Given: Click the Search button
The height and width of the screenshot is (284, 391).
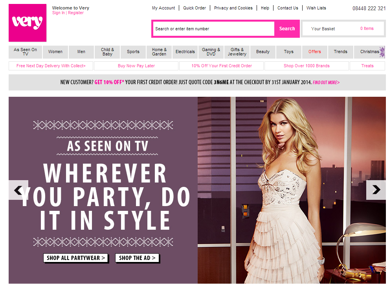Looking at the screenshot, I should tap(287, 28).
